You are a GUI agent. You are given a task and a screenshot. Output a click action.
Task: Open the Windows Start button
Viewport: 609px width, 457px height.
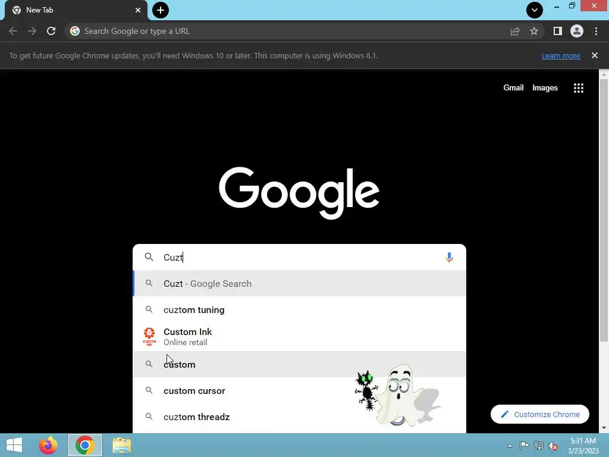[14, 445]
